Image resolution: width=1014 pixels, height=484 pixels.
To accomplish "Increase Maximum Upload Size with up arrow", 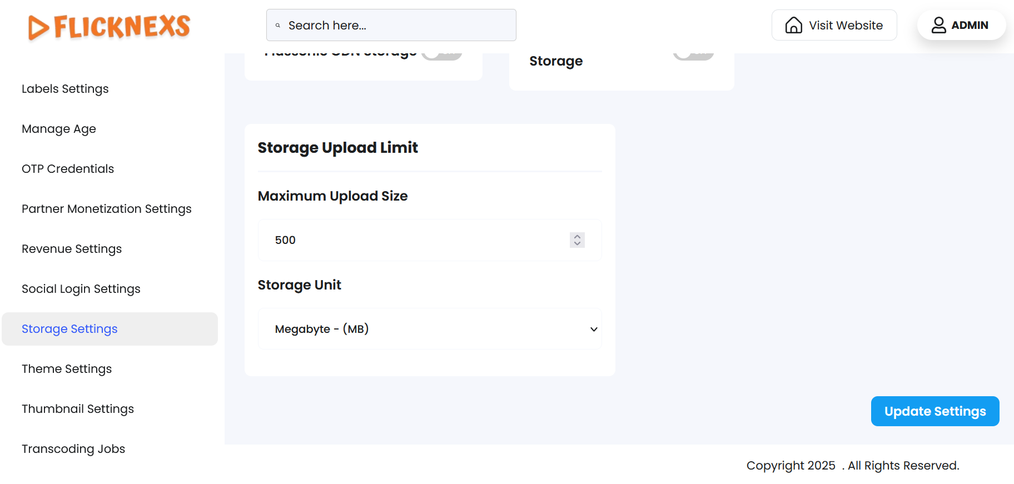I will [577, 236].
